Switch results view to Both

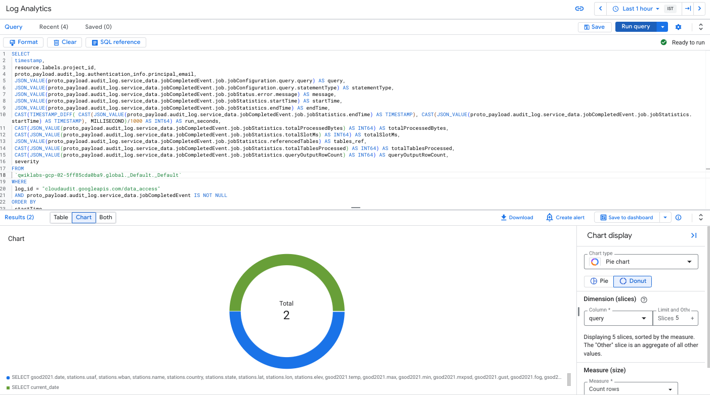point(106,217)
